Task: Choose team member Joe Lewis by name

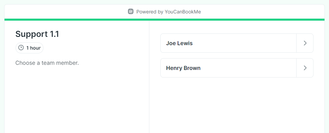Action: pyautogui.click(x=179, y=43)
